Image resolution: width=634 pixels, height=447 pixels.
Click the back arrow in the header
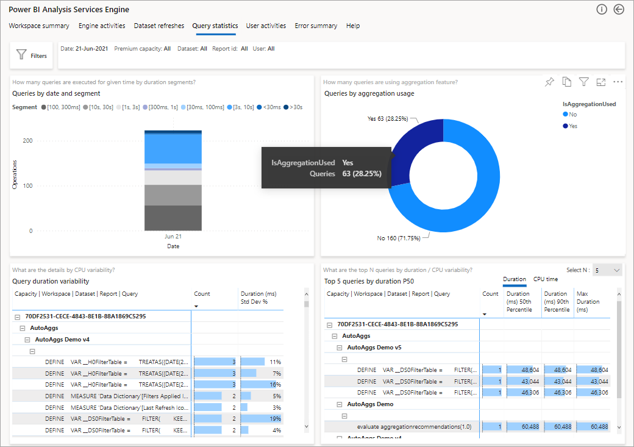click(619, 9)
